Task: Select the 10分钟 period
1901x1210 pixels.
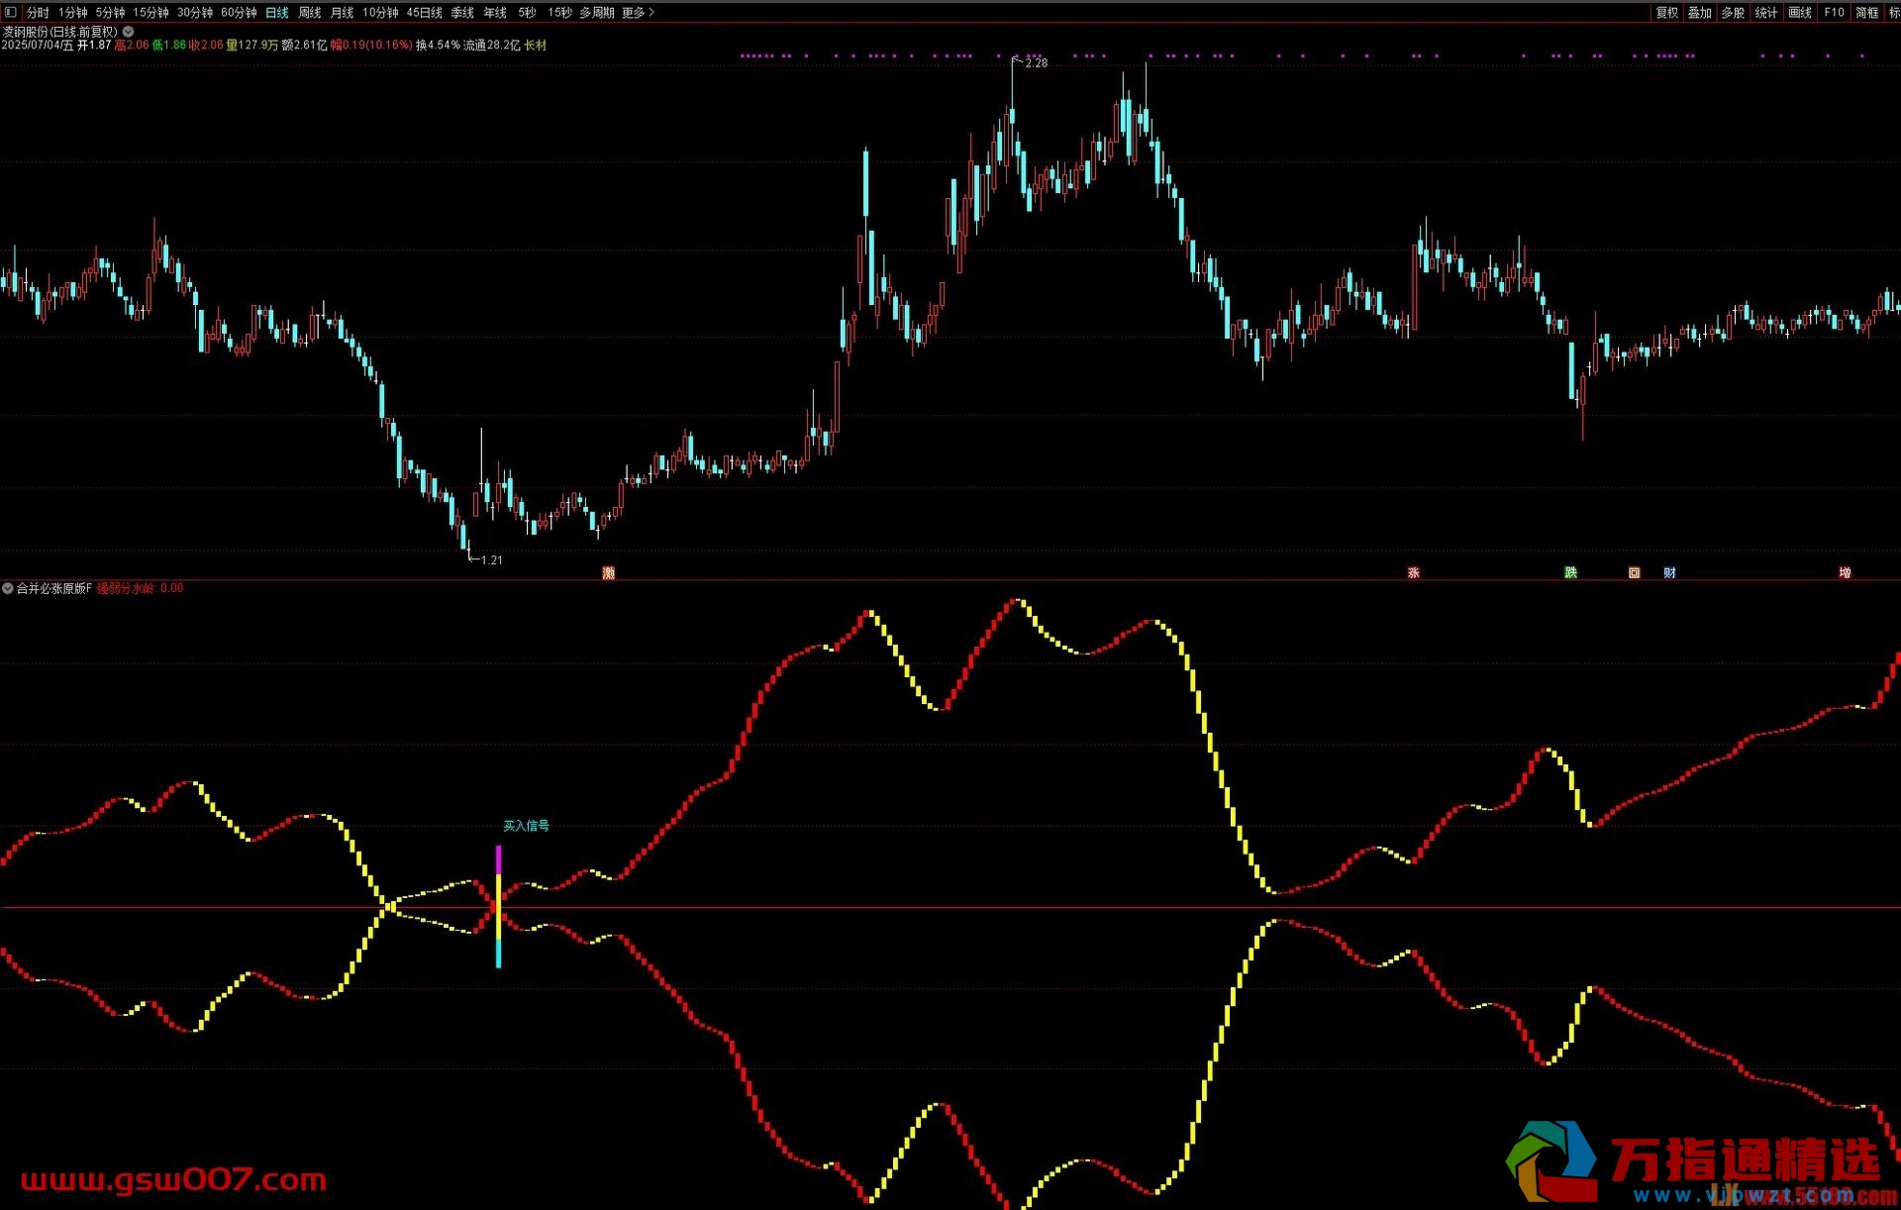Action: (380, 13)
